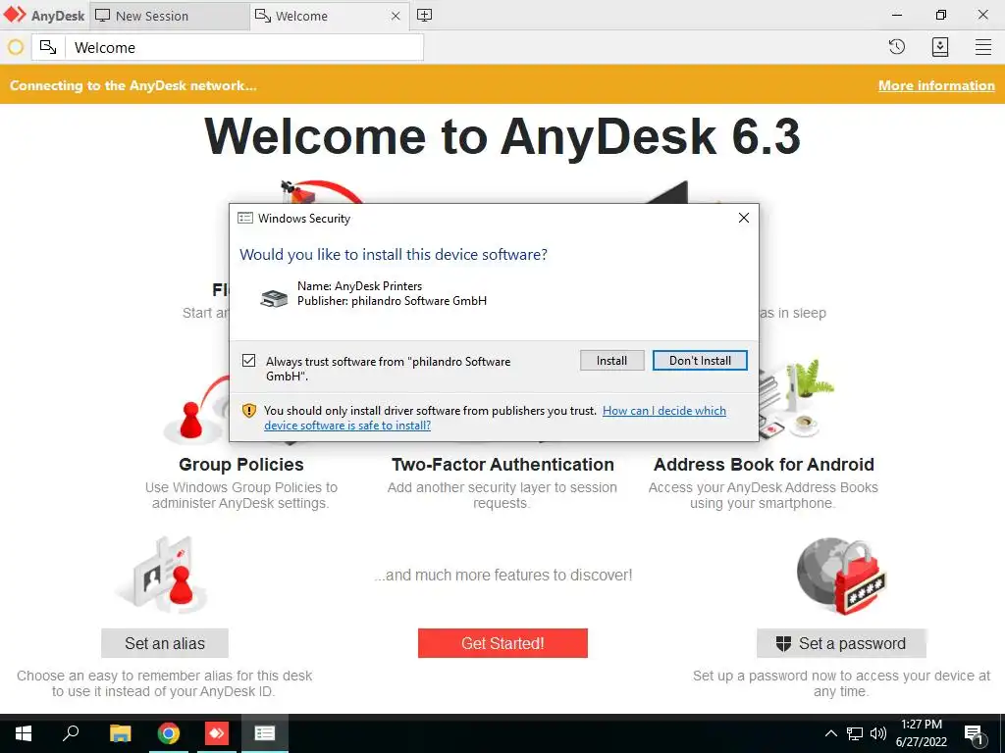Switch to the Welcome tab
The height and width of the screenshot is (753, 1005).
(x=330, y=16)
